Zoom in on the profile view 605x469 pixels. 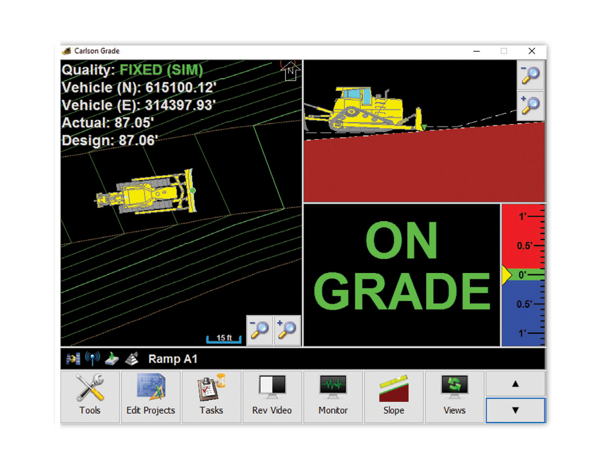pos(530,106)
